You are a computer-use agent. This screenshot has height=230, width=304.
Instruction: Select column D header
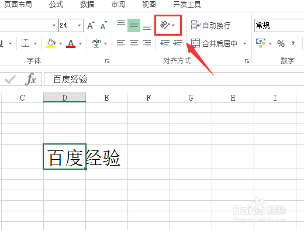64,97
